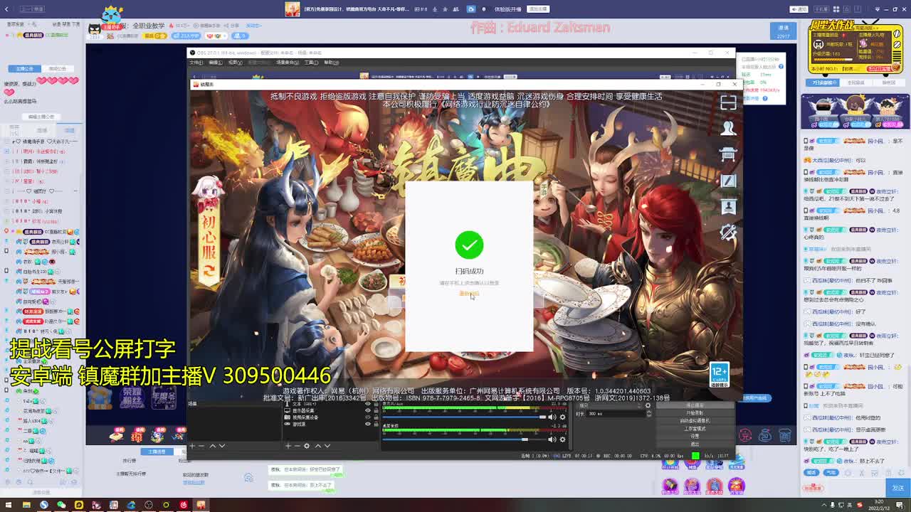The width and height of the screenshot is (911, 512).
Task: Click 停止推流 button in OBS controls
Action: tap(695, 406)
